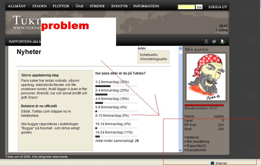Open the FLOTTOR menu
Viewport: 261px width, 166px height.
pos(61,6)
